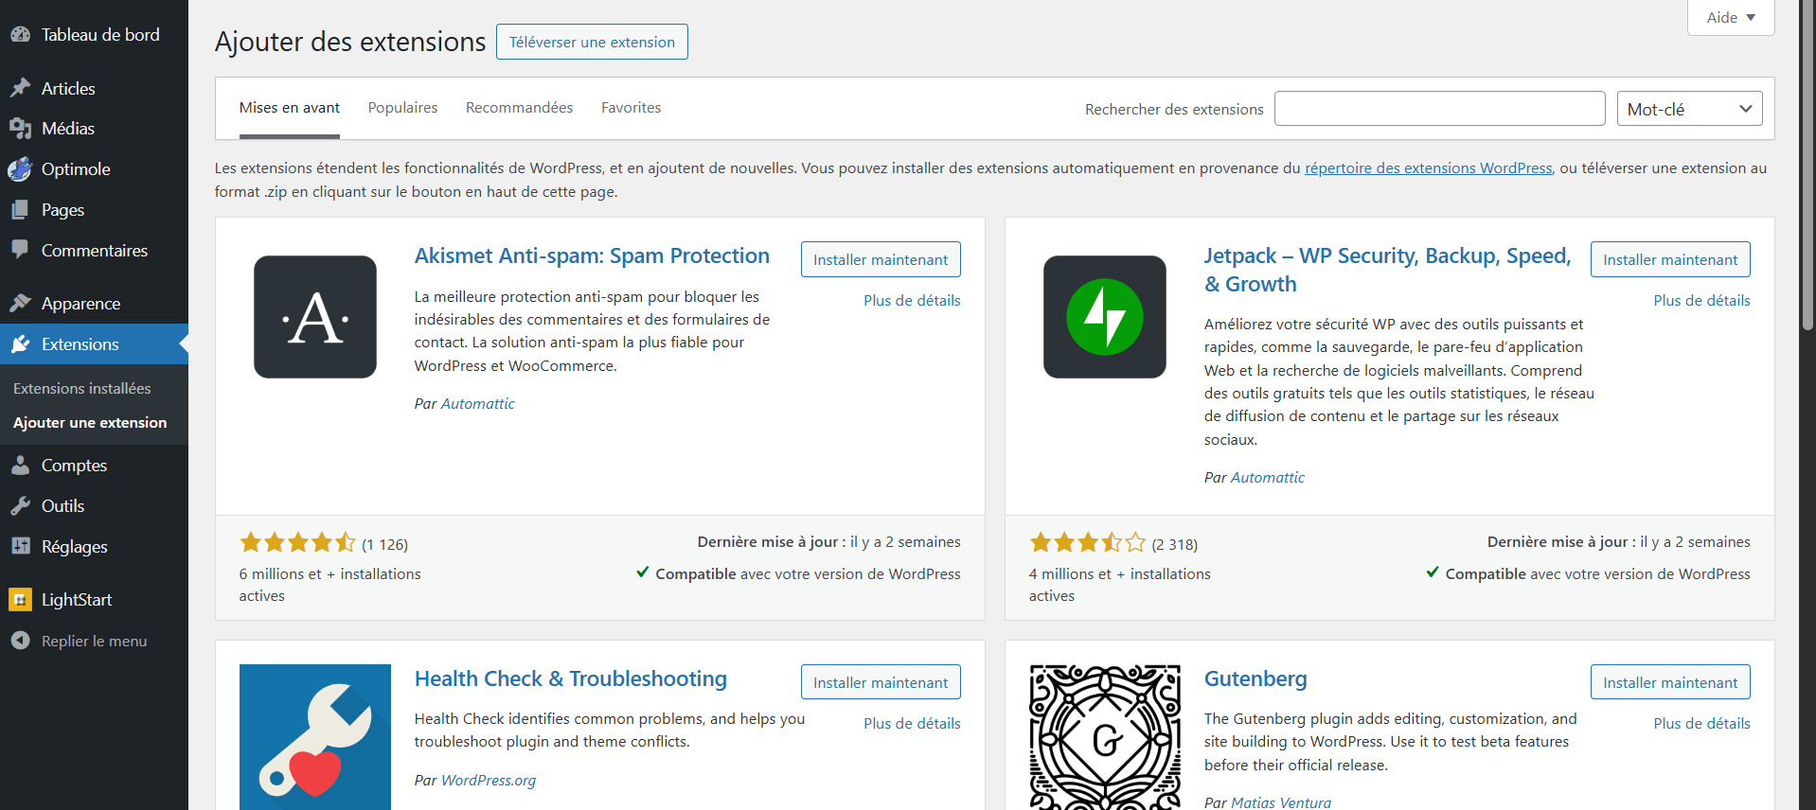Click the Pages icon in sidebar
The width and height of the screenshot is (1816, 810).
click(x=21, y=209)
